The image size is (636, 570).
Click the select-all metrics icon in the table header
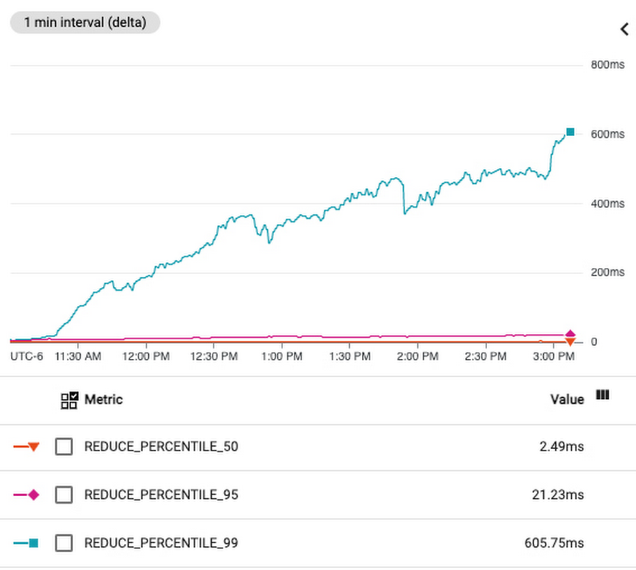point(69,400)
